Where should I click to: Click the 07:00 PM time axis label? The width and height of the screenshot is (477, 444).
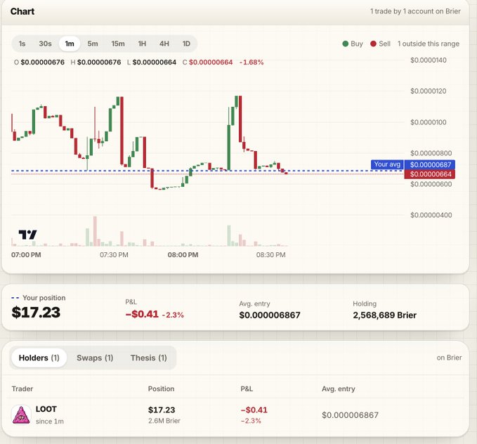click(26, 255)
